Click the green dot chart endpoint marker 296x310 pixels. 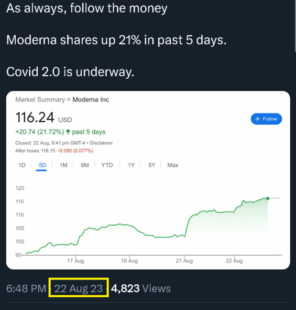point(268,198)
